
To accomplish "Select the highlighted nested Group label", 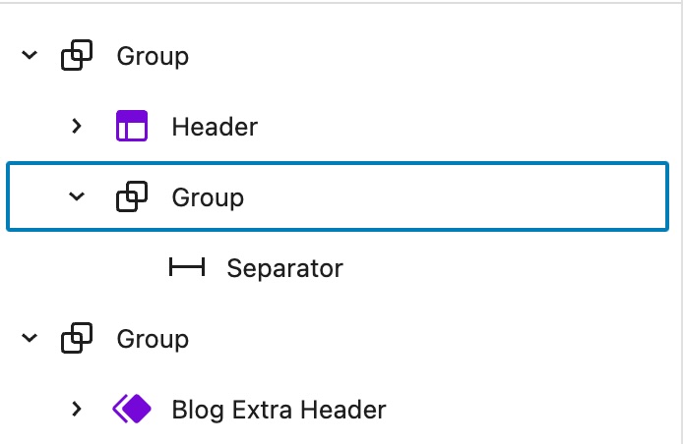I will coord(208,197).
